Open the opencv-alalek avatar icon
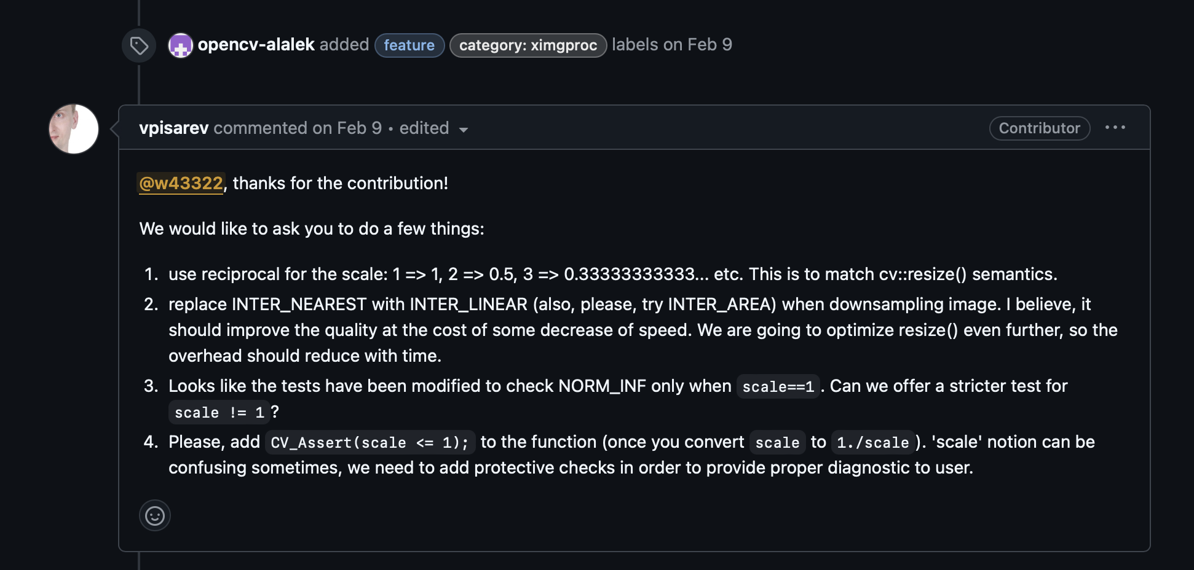This screenshot has width=1194, height=570. (x=181, y=45)
